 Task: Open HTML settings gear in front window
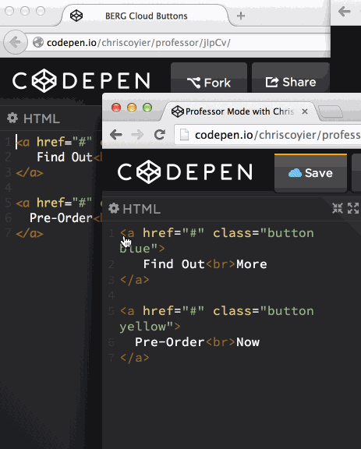point(114,208)
